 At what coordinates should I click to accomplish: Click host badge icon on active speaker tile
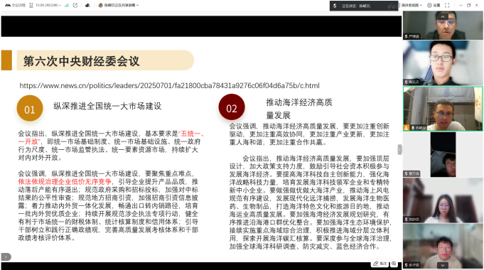click(407, 128)
